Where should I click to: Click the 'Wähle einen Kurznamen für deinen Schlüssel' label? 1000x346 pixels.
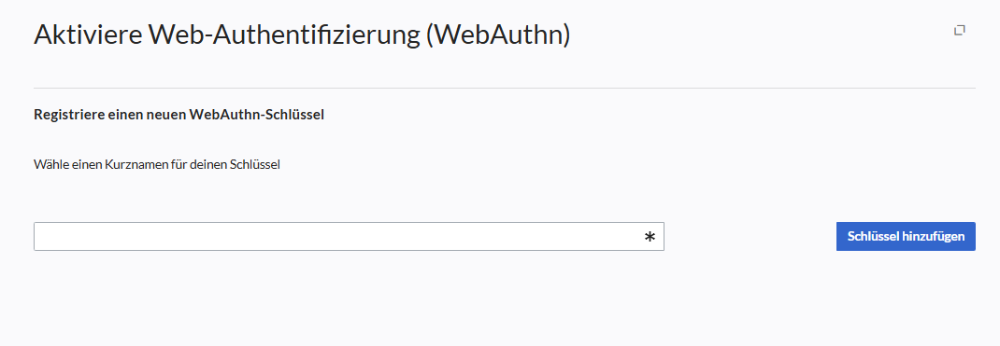point(157,165)
